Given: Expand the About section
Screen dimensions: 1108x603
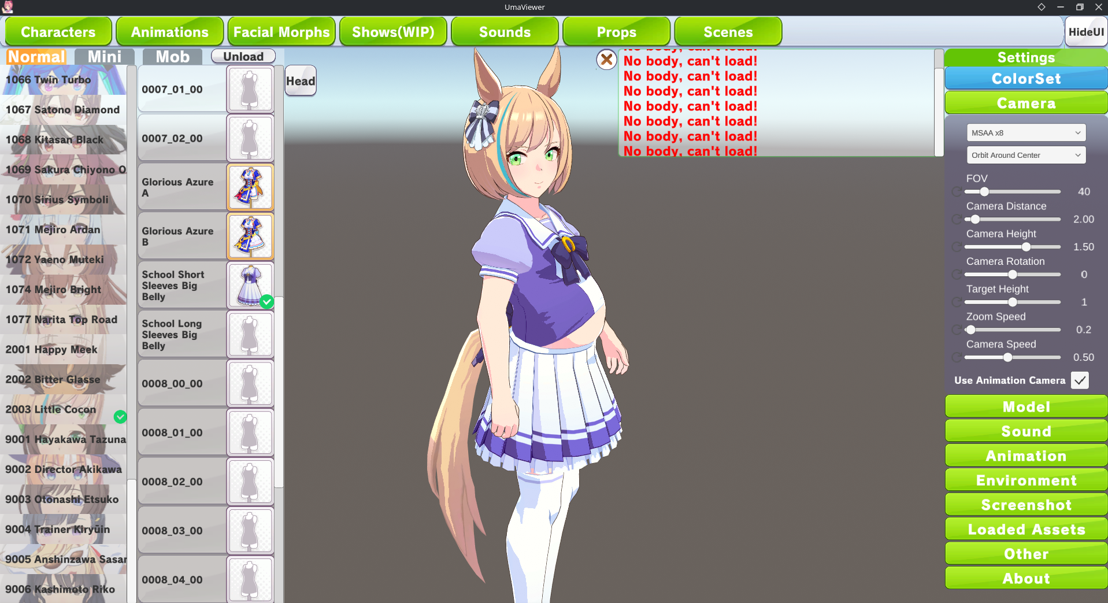Looking at the screenshot, I should pos(1026,579).
